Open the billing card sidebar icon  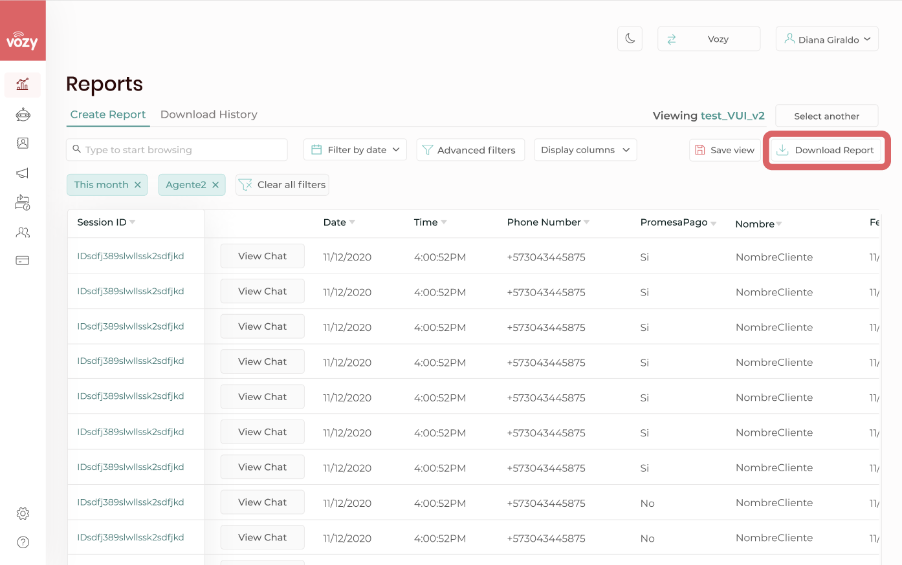(x=23, y=261)
